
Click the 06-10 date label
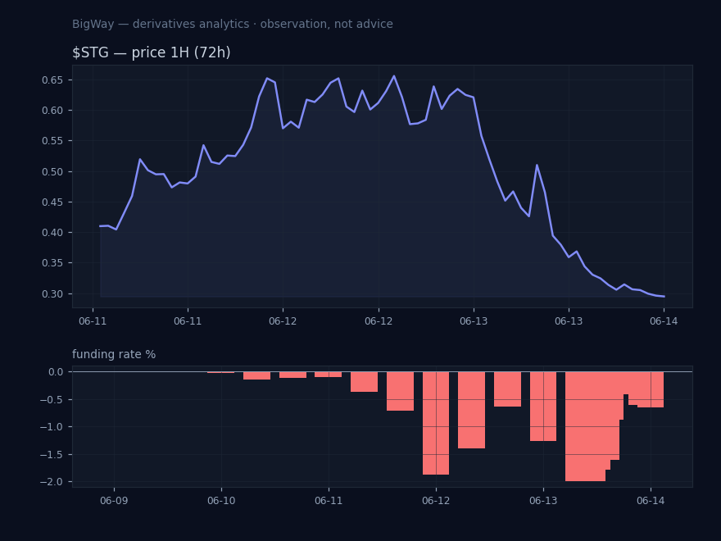pyautogui.click(x=221, y=501)
